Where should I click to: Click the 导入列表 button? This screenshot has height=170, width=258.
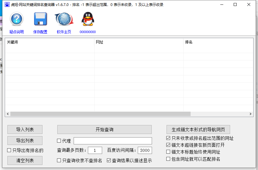click(x=25, y=130)
